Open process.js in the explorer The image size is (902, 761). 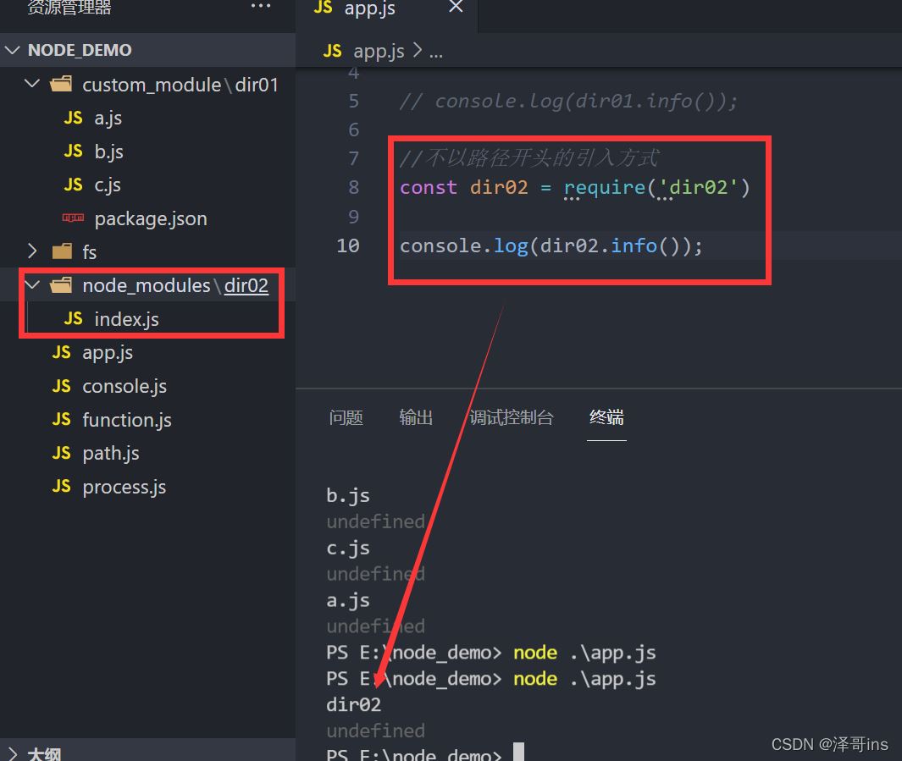(x=125, y=487)
